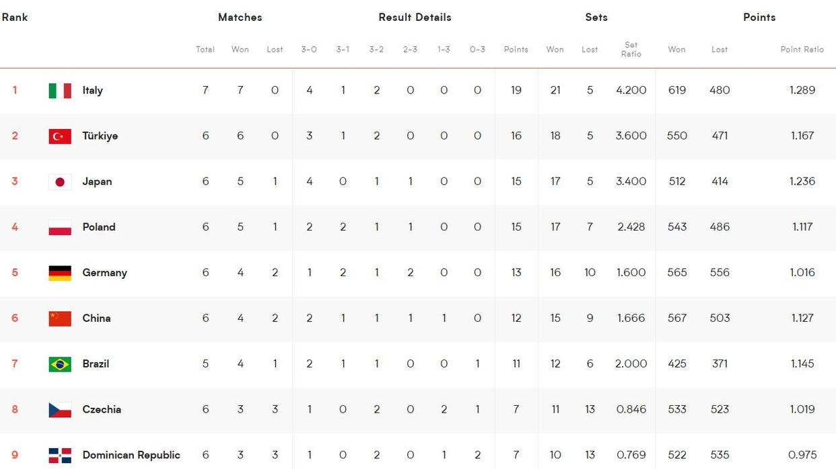Click the Germany flag icon
836x469 pixels.
60,273
